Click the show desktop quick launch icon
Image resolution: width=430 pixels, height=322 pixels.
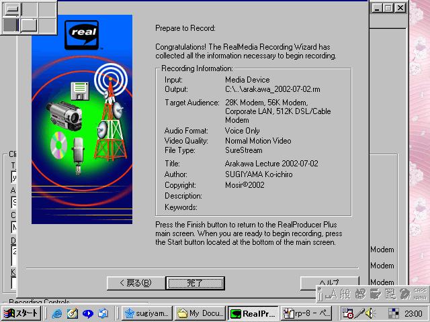click(103, 313)
